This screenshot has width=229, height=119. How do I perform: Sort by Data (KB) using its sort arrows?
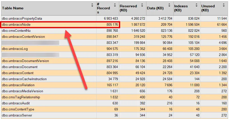pos(169,5)
